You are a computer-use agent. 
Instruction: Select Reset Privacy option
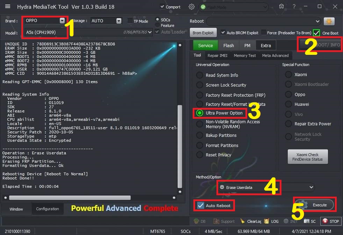point(200,155)
